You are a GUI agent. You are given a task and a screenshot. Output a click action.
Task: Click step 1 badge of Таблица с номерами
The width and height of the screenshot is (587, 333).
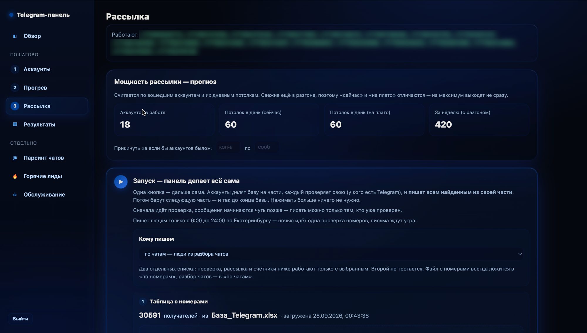coord(143,302)
